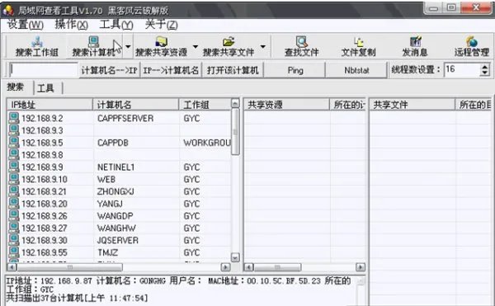Image resolution: width=495 pixels, height=306 pixels.
Task: Click the Nbtstat button
Action: click(x=356, y=70)
